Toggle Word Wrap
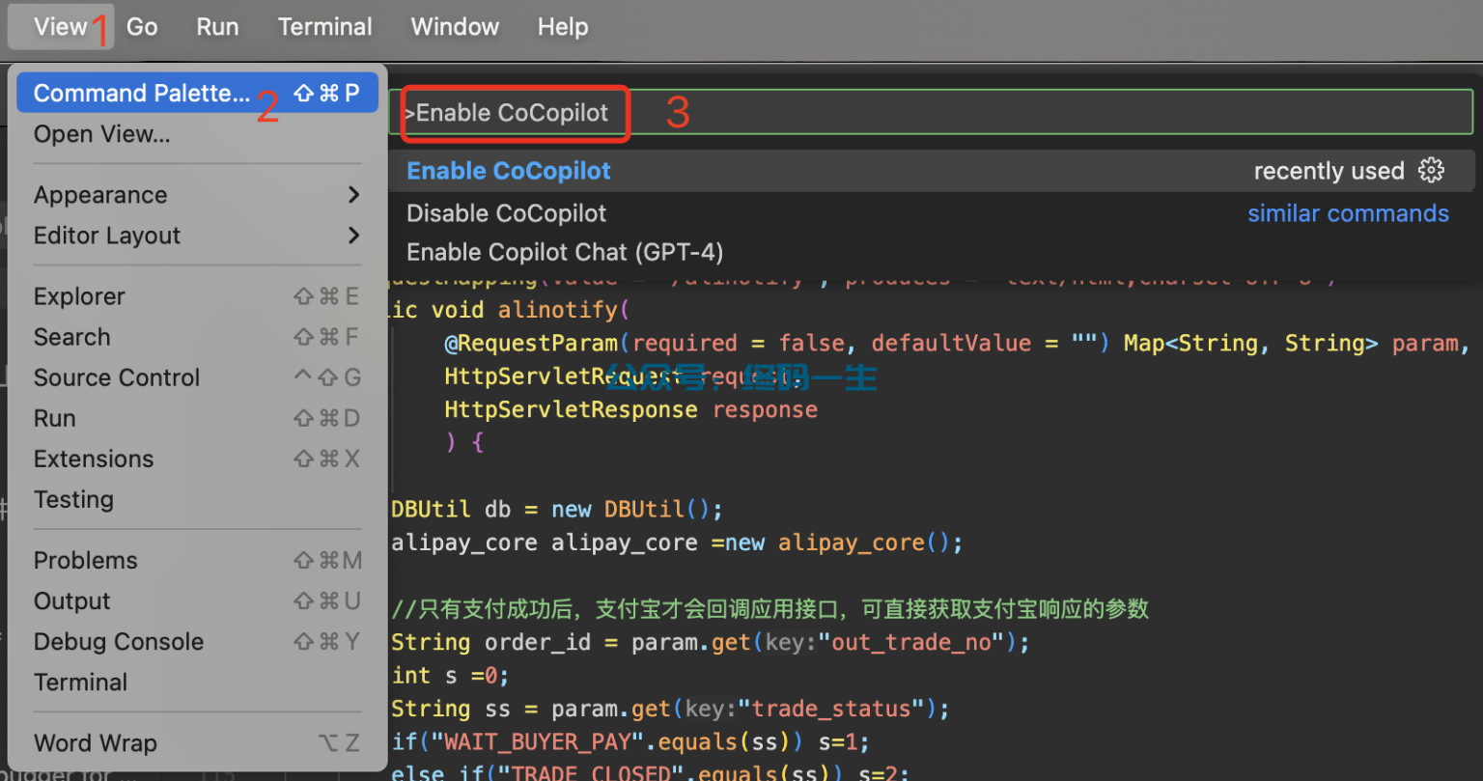 point(95,742)
